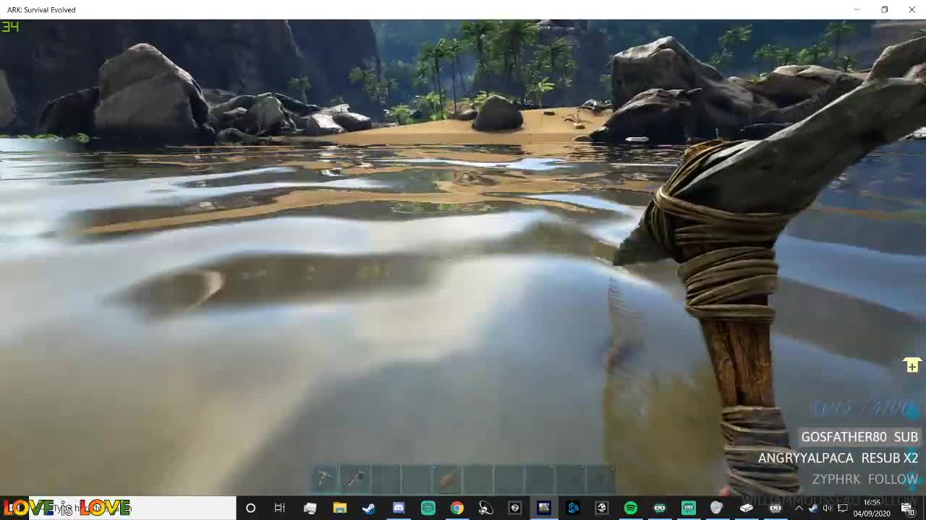Select the stone hatchet hotbar slot
Screen dimensions: 926x520
pyautogui.click(x=356, y=478)
